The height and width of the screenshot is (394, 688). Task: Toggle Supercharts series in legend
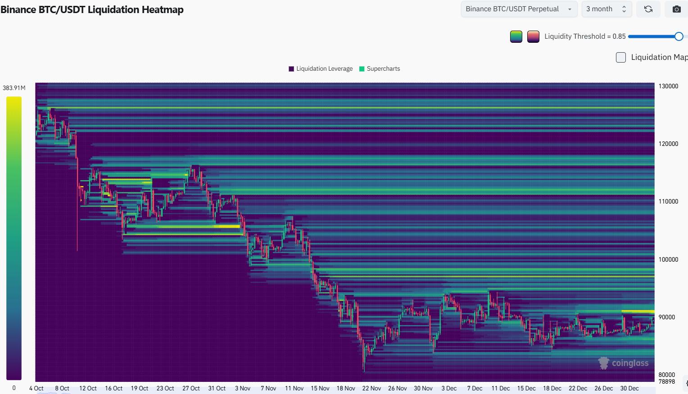tap(383, 69)
